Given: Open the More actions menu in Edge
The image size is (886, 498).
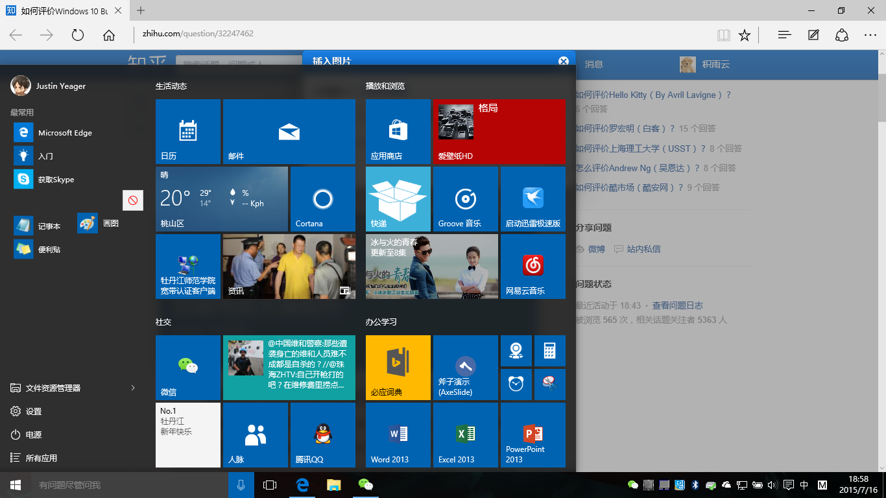Looking at the screenshot, I should (869, 35).
